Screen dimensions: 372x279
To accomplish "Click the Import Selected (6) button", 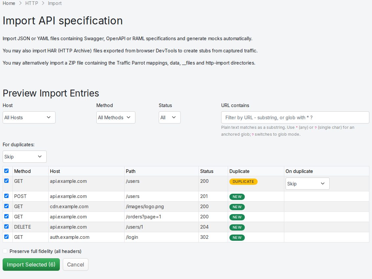I will coord(31,265).
